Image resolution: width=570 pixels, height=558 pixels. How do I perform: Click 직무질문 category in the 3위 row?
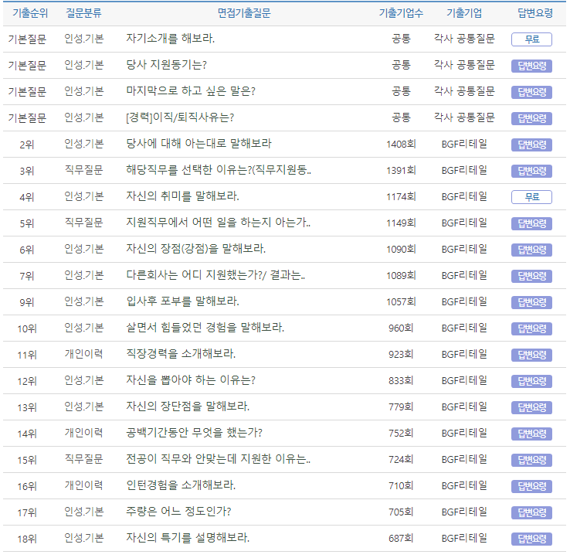[83, 170]
